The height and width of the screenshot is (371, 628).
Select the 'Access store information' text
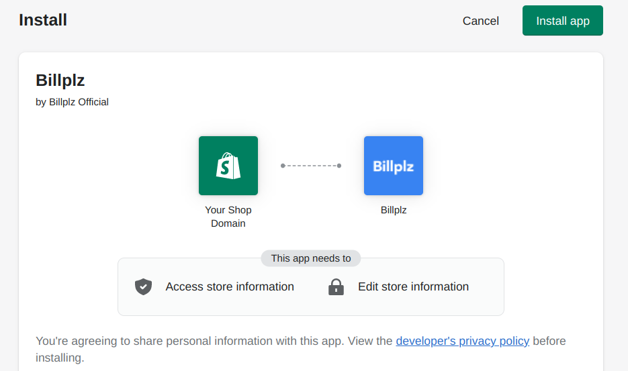[x=230, y=286]
